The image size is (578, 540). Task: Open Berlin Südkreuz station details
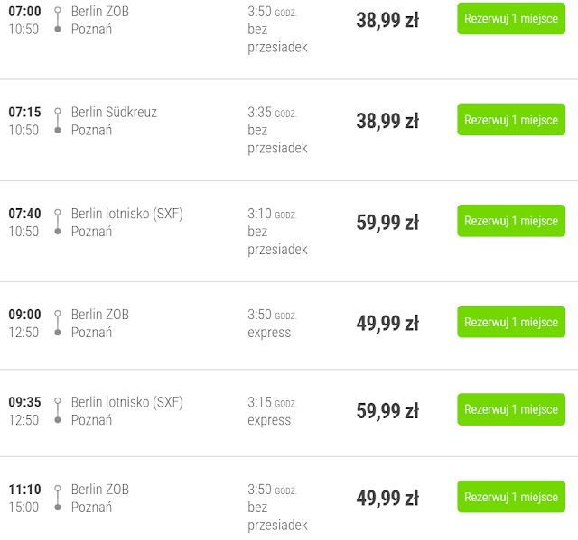coord(114,112)
